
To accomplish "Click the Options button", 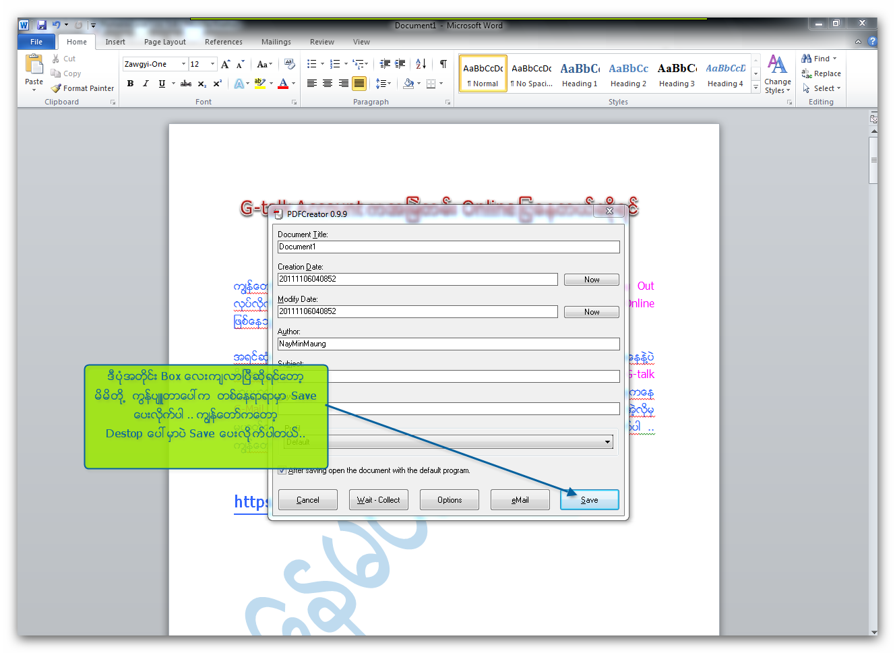I will point(450,500).
